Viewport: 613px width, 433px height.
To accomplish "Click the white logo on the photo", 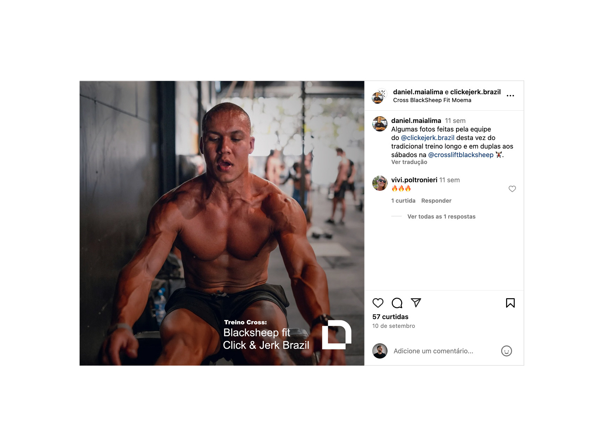I will [337, 335].
